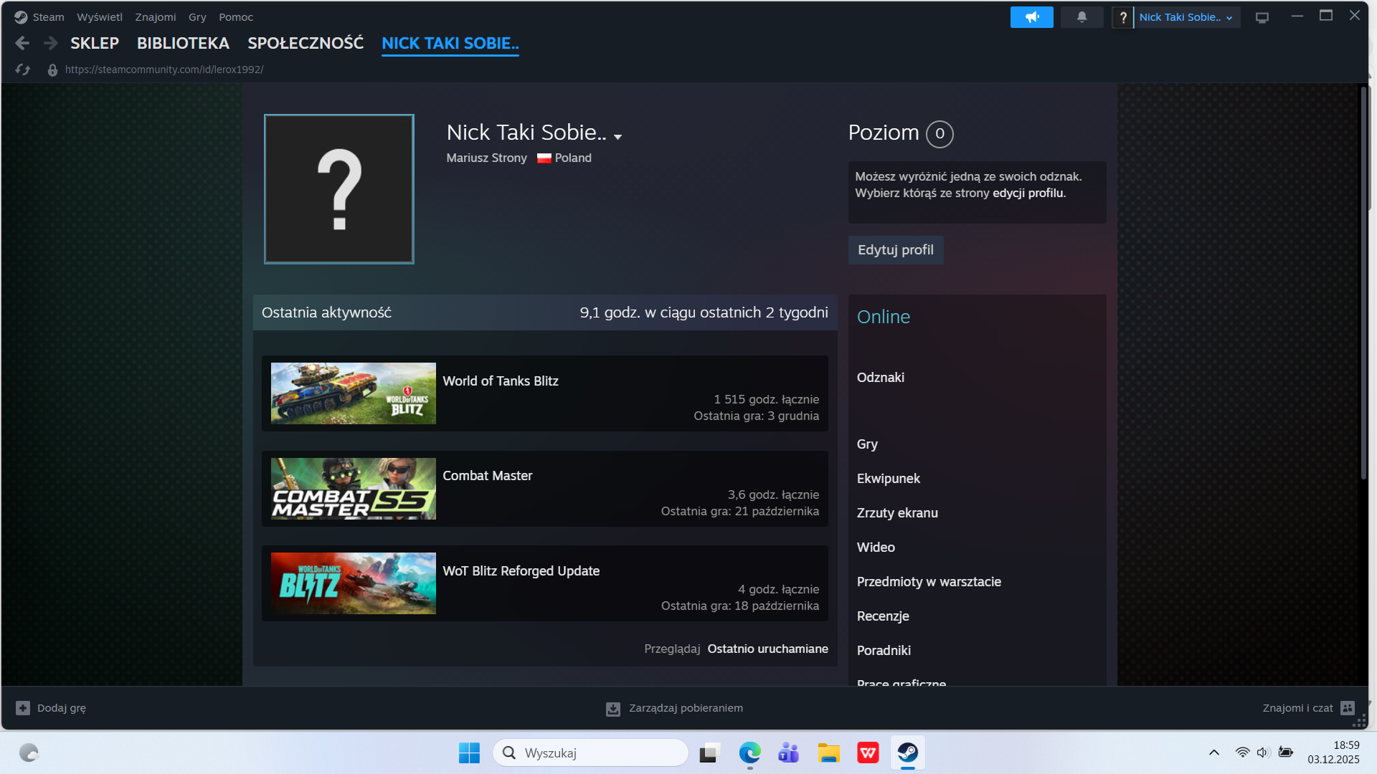
Task: Open the Znajomi i czat icon
Action: (x=1348, y=708)
